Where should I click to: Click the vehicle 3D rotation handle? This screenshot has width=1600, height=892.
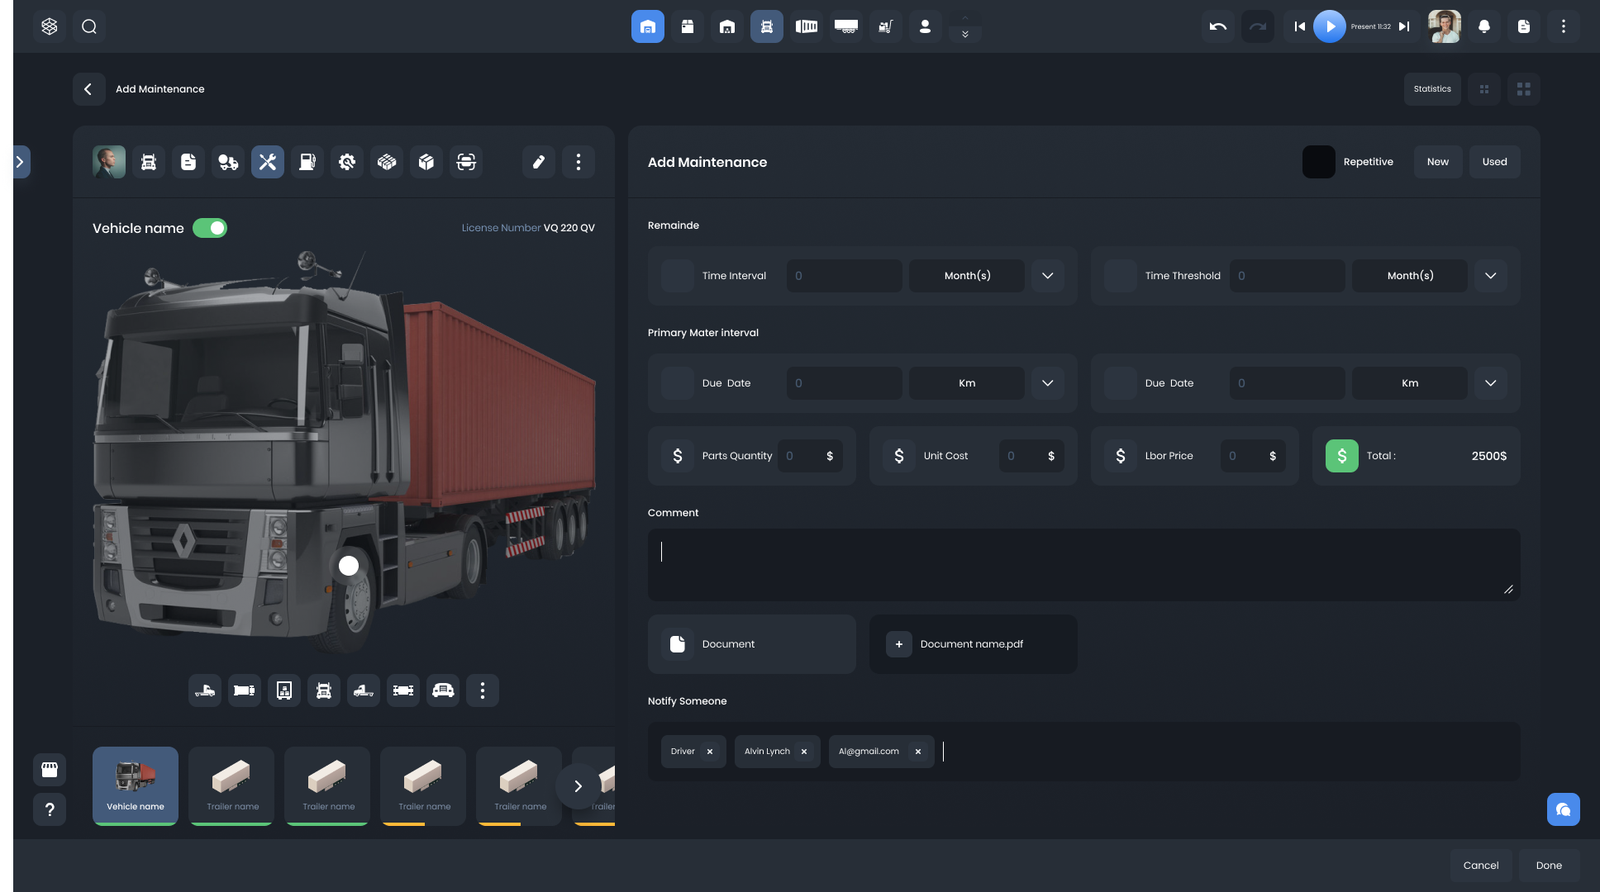click(x=349, y=566)
